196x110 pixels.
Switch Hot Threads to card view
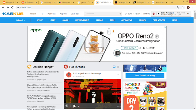pos(114,67)
